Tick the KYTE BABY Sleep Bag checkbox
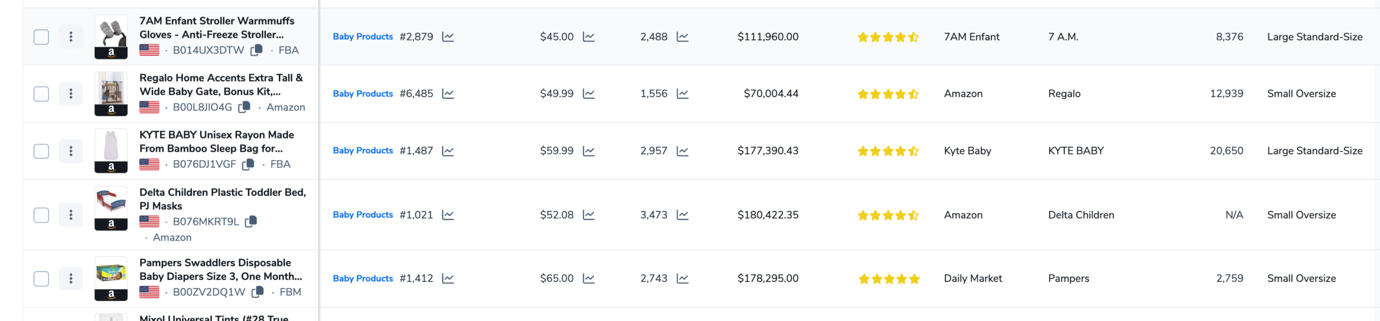This screenshot has height=321, width=1380. pos(42,151)
